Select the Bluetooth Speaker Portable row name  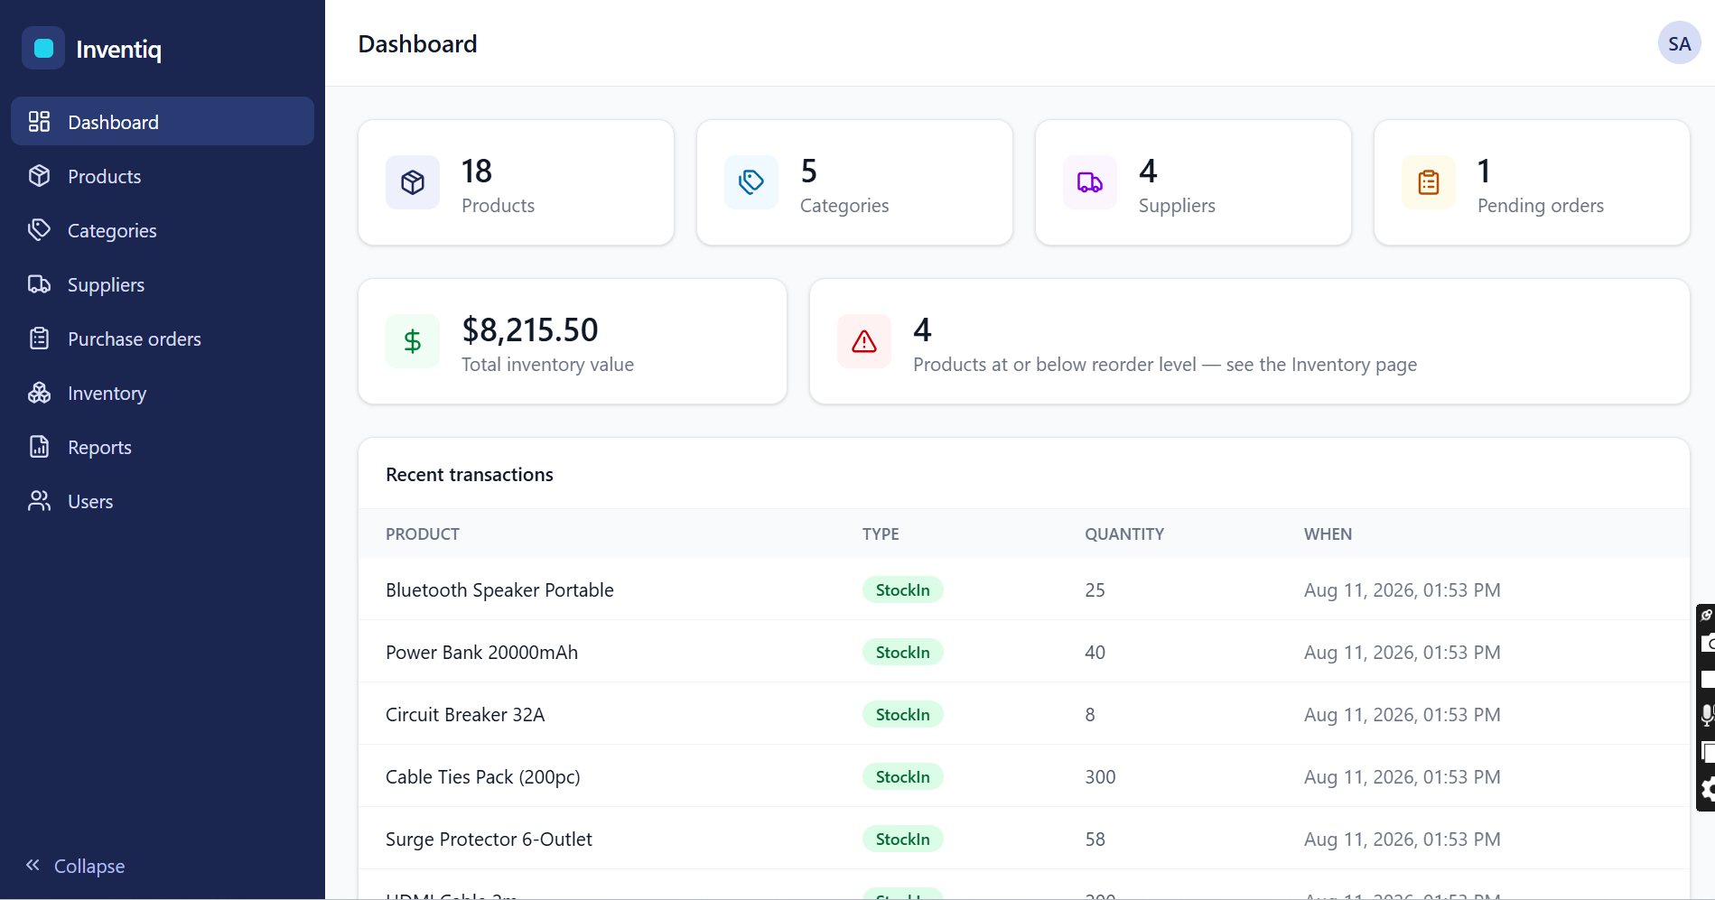(x=499, y=590)
